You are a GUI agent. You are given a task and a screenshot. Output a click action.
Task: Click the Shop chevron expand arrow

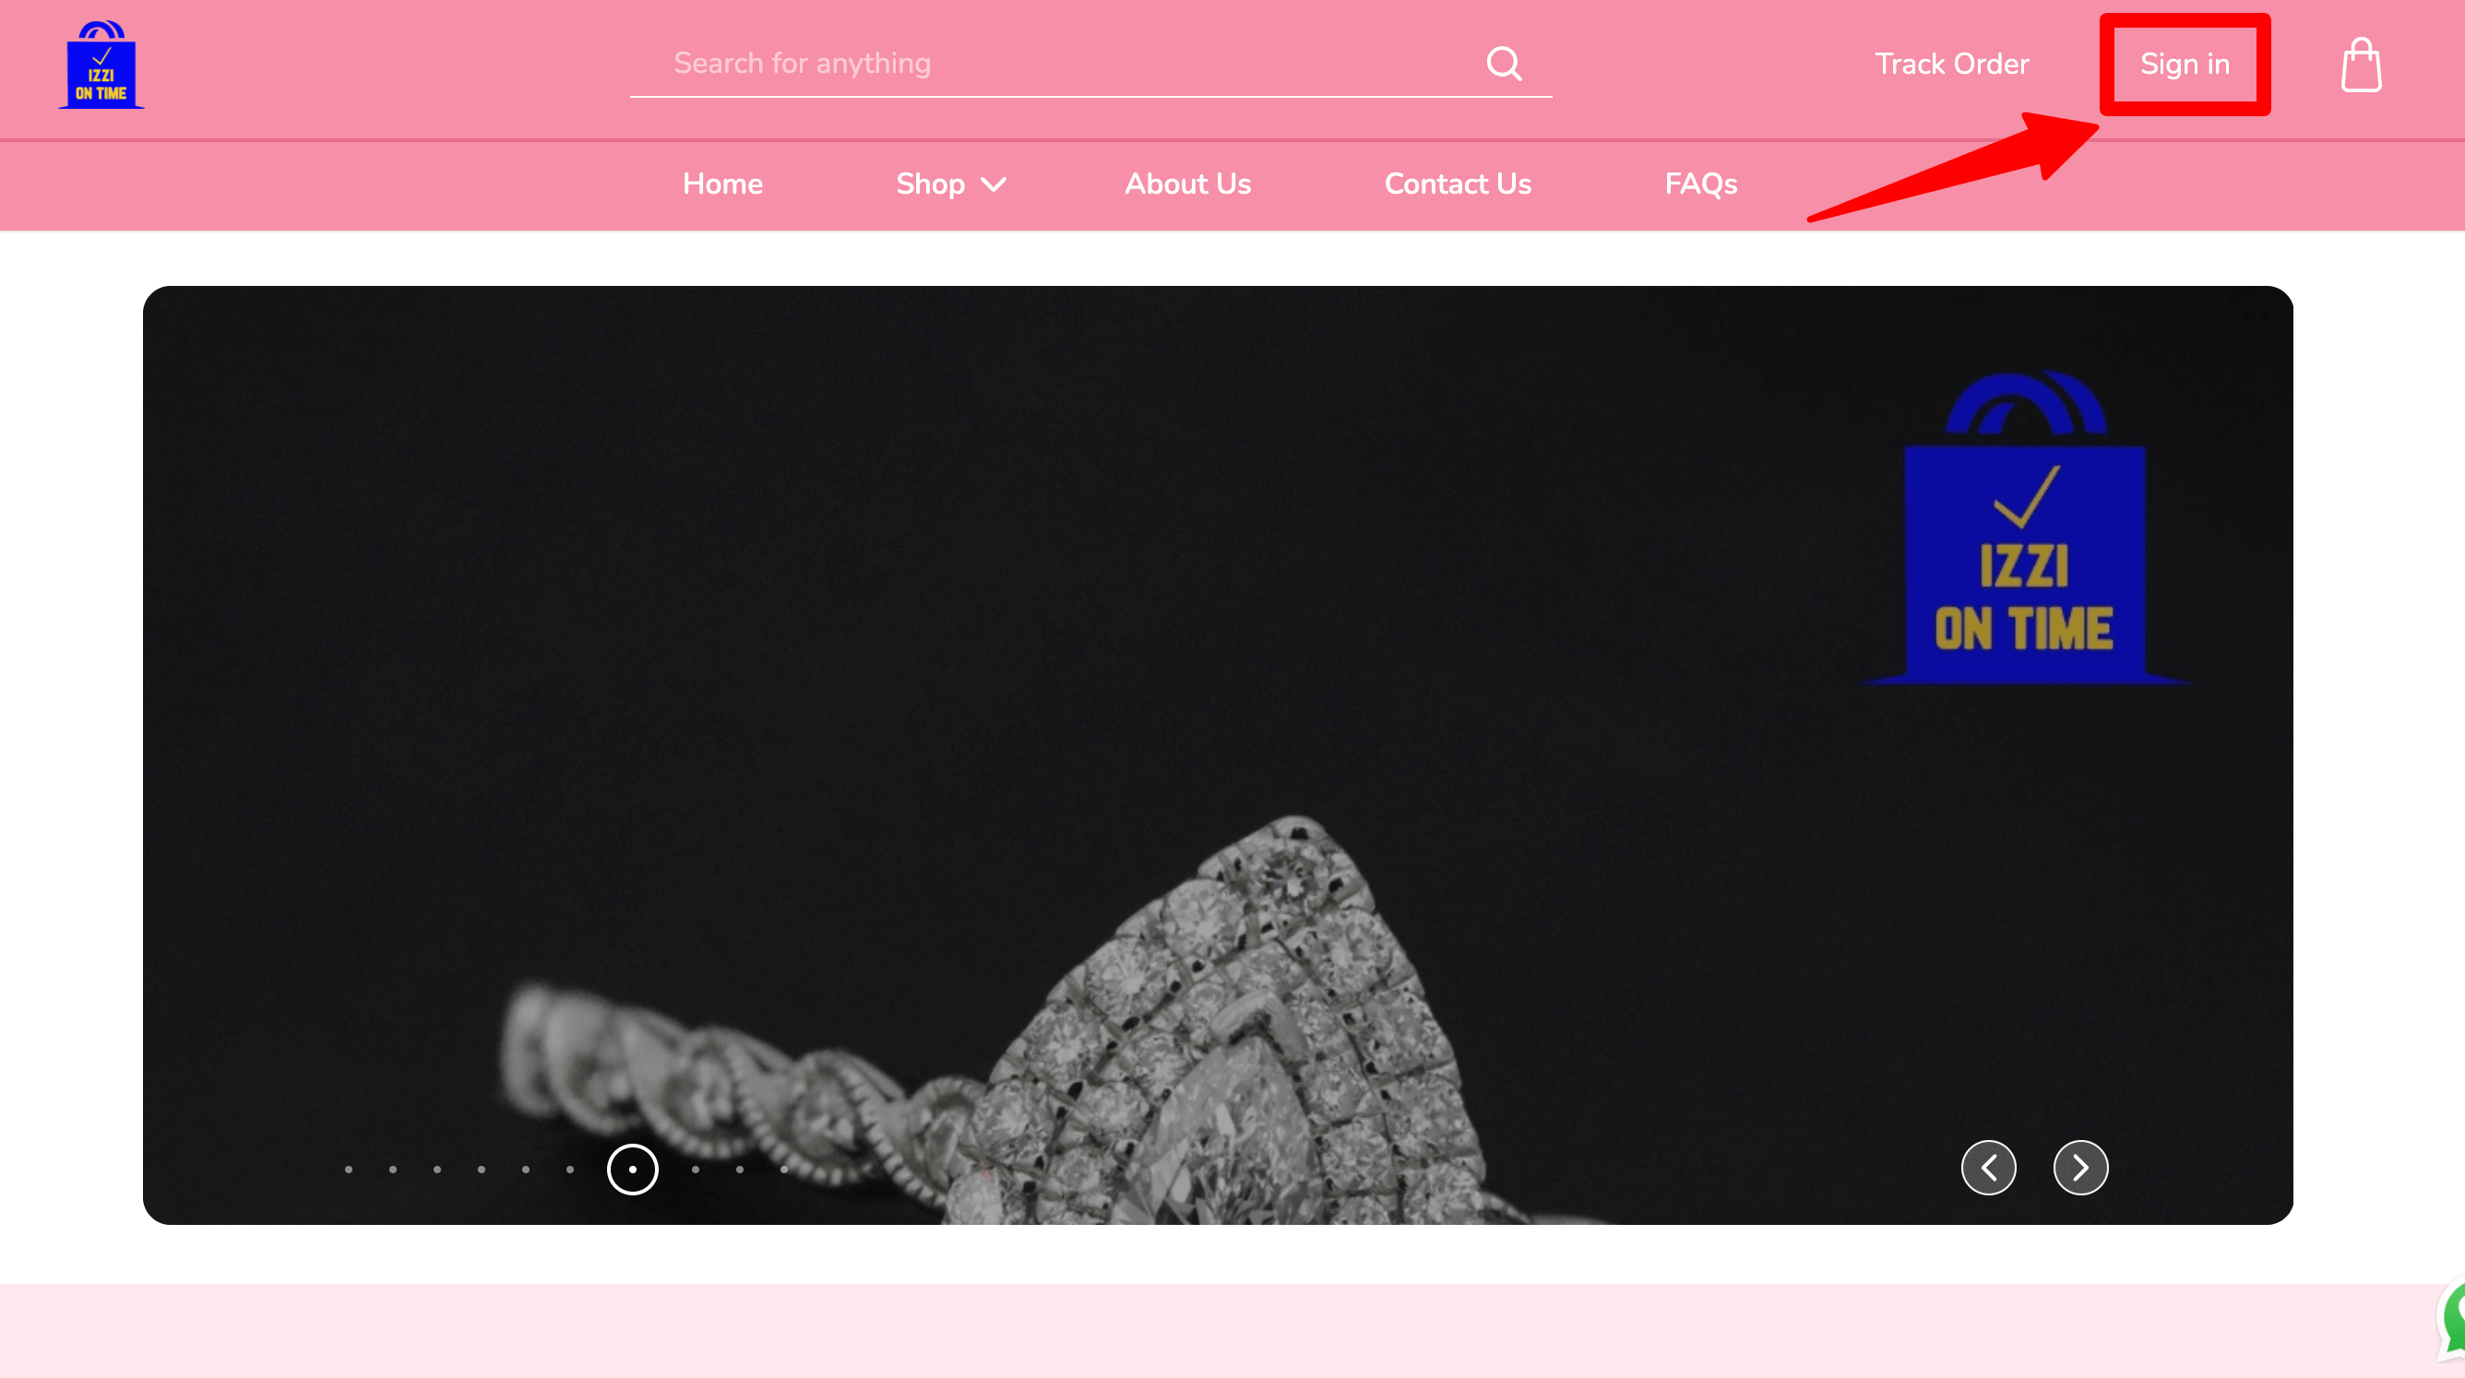tap(997, 184)
